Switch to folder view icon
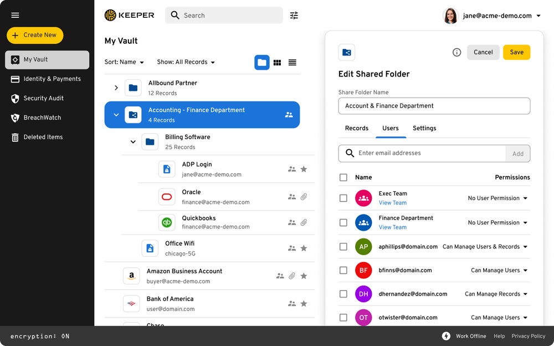 point(262,63)
